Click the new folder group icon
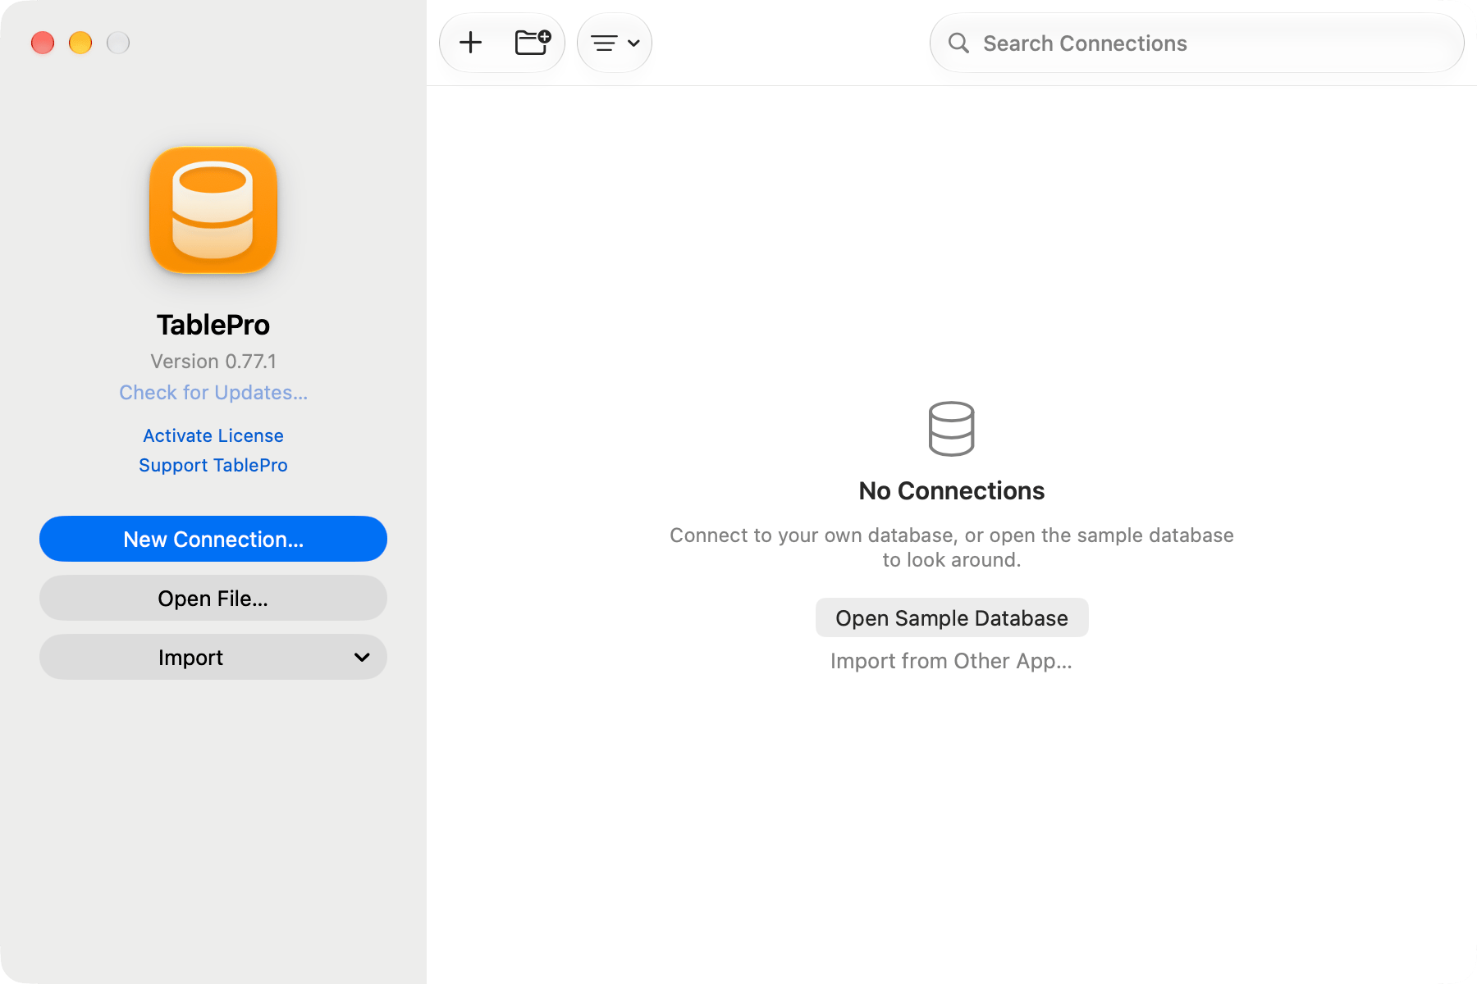The image size is (1477, 984). (533, 43)
